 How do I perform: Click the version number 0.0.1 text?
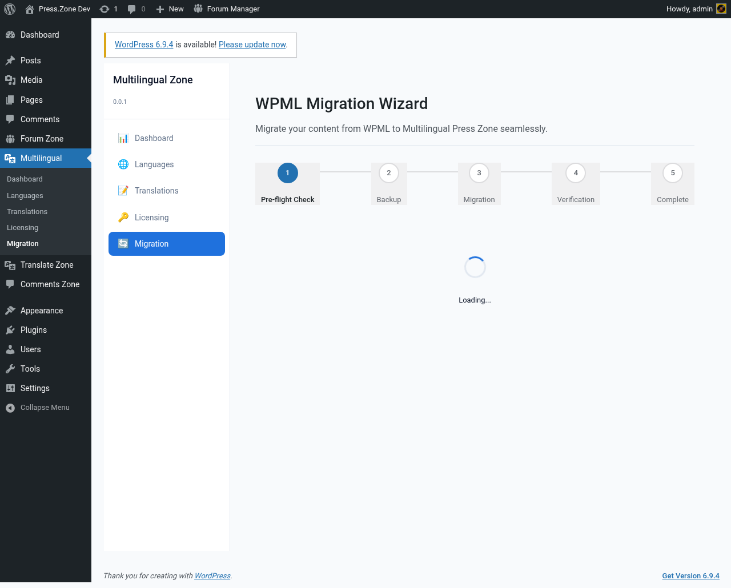[120, 102]
